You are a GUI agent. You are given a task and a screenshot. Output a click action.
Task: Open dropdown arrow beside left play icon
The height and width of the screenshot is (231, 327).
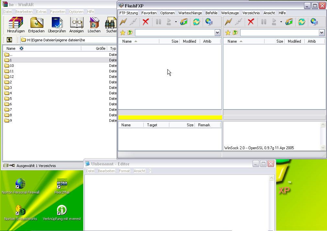[176, 22]
